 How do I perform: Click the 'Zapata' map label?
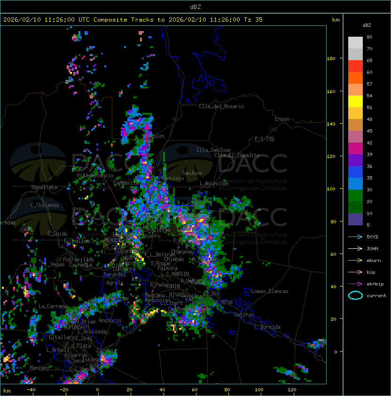pos(104,350)
